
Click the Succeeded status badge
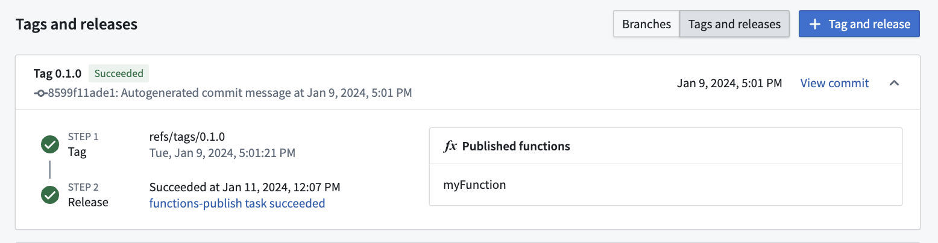(x=119, y=74)
